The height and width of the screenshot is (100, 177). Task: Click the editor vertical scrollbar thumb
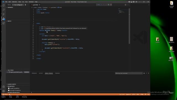pyautogui.click(x=129, y=26)
